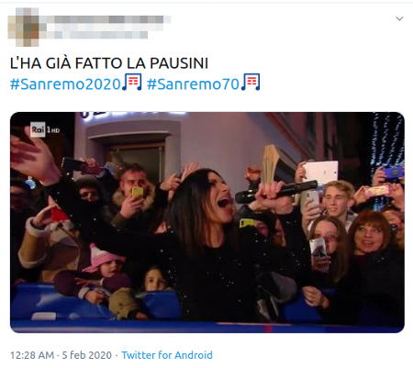413x368 pixels.
Task: Click the music note emoji after #Sanremo70
Action: point(251,82)
